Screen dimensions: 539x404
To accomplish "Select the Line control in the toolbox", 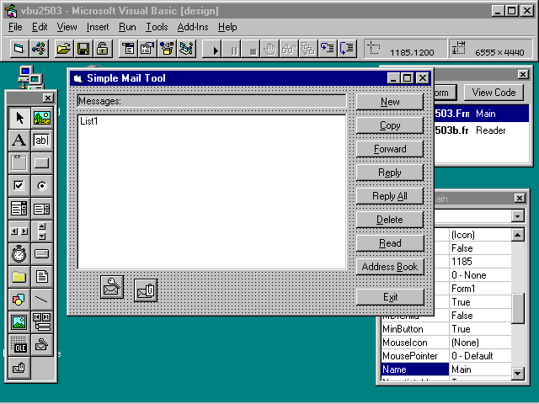I will tap(41, 299).
